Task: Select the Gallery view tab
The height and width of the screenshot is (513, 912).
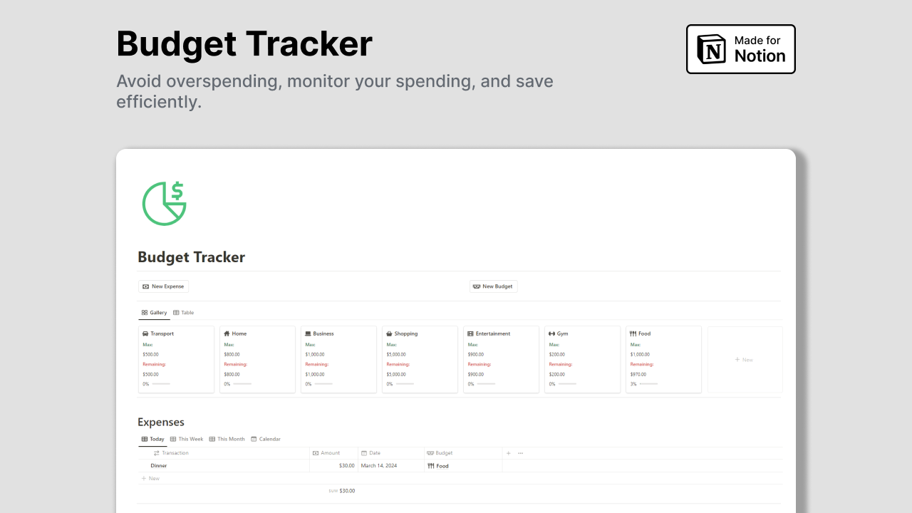Action: [x=154, y=313]
